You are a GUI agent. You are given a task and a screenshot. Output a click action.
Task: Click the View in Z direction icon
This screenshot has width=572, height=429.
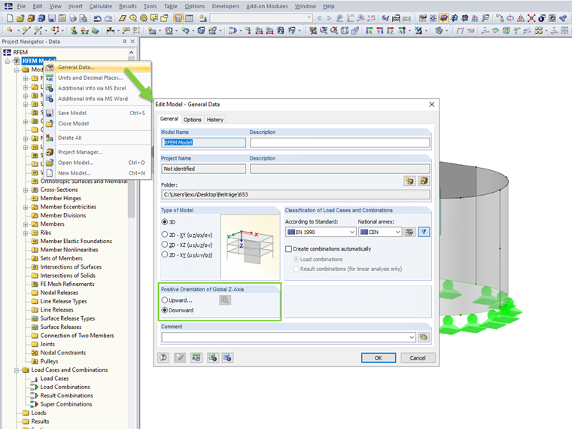pyautogui.click(x=391, y=31)
